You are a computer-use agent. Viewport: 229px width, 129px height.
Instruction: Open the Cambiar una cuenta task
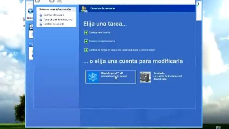[x=99, y=33]
